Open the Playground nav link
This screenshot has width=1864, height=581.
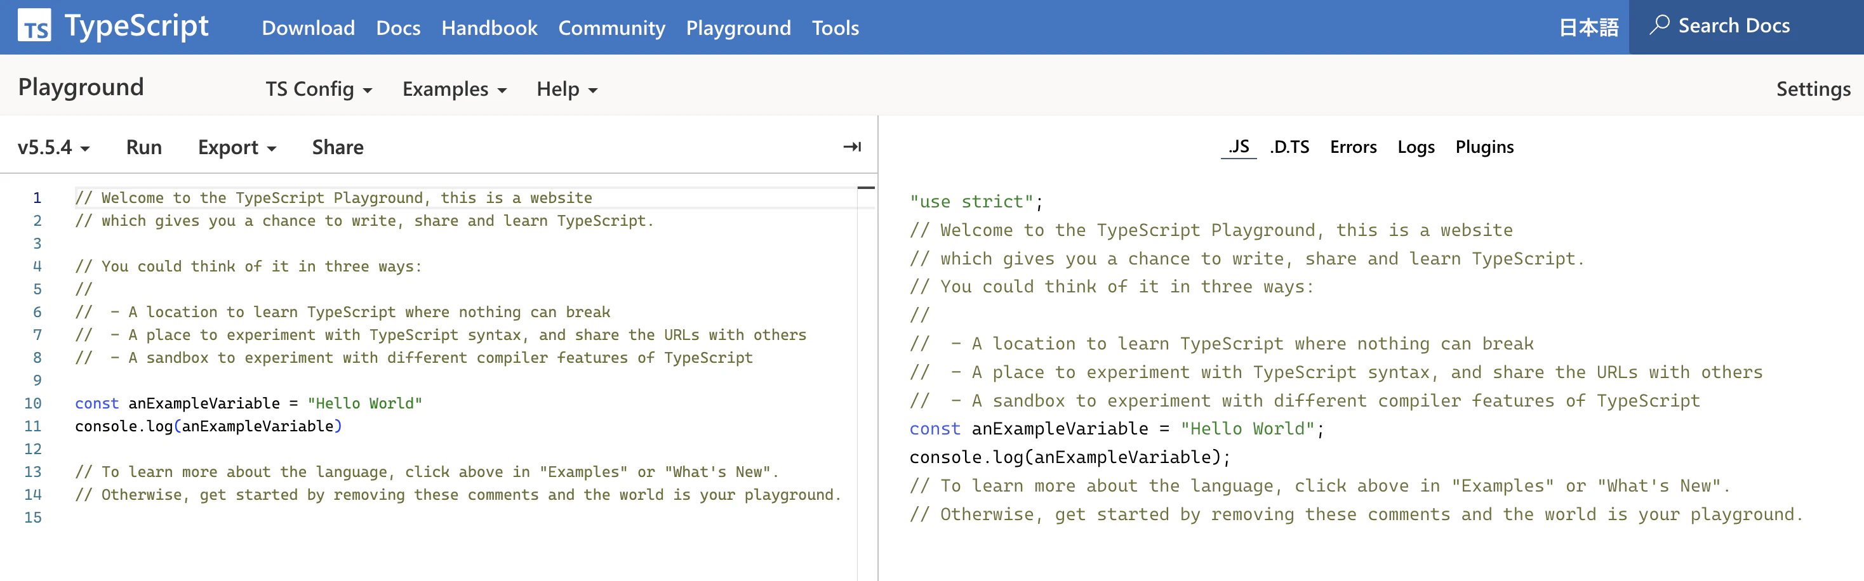pyautogui.click(x=738, y=27)
